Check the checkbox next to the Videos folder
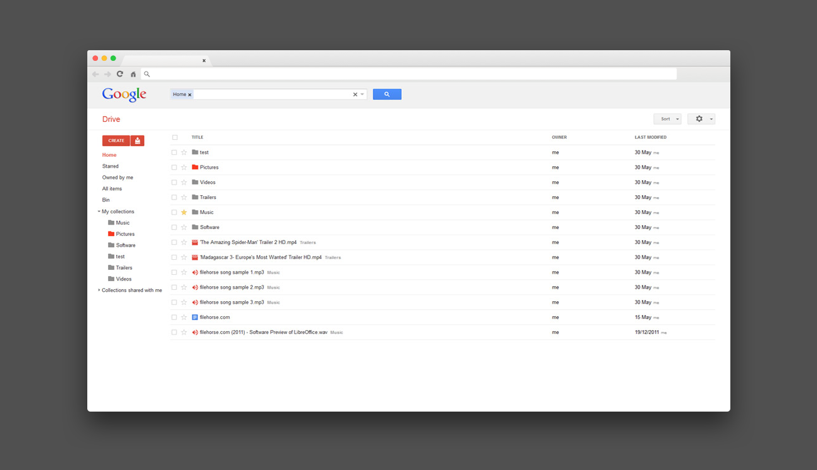 pos(175,182)
